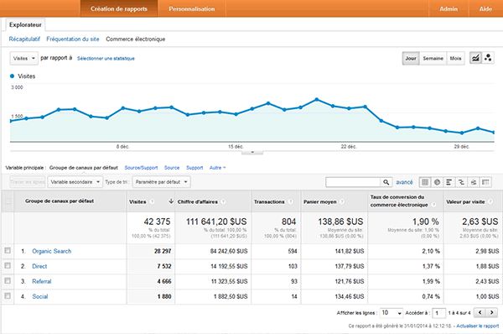Screen dimensions: 503x334
Task: Open Paramètre par défaut sort dropdown
Action: tap(162, 182)
